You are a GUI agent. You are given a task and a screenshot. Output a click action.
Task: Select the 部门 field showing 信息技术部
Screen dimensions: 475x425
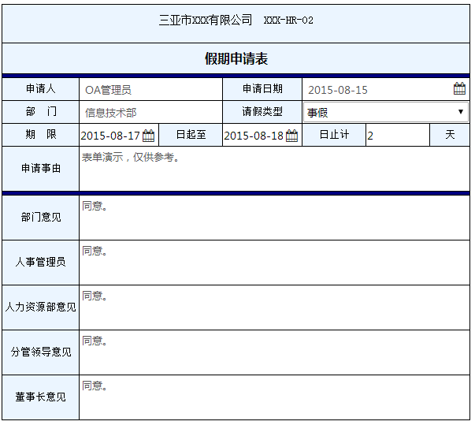point(150,113)
